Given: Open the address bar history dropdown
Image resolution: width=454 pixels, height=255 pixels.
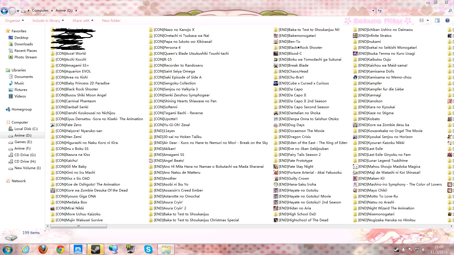Looking at the screenshot, I should [x=373, y=11].
